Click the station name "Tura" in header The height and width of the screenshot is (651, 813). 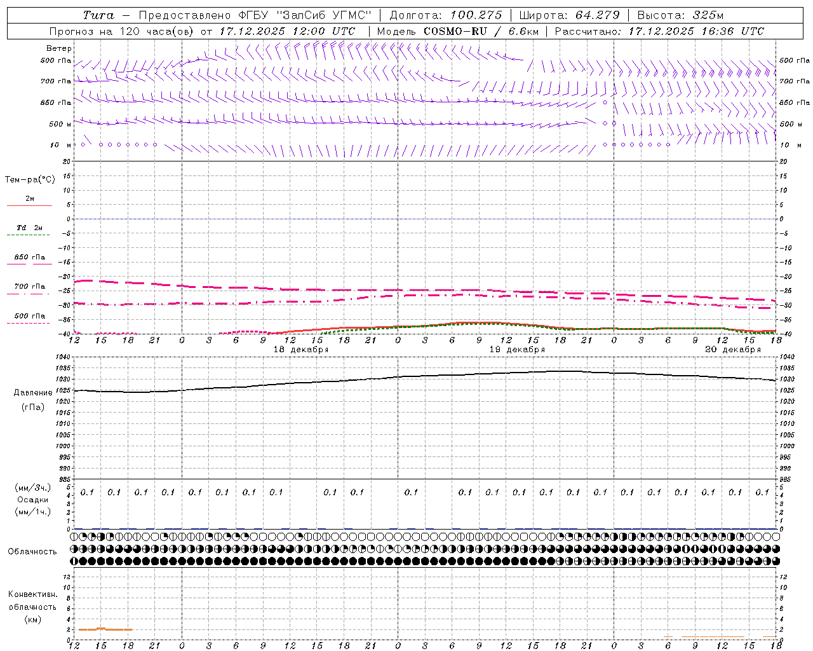click(x=98, y=15)
